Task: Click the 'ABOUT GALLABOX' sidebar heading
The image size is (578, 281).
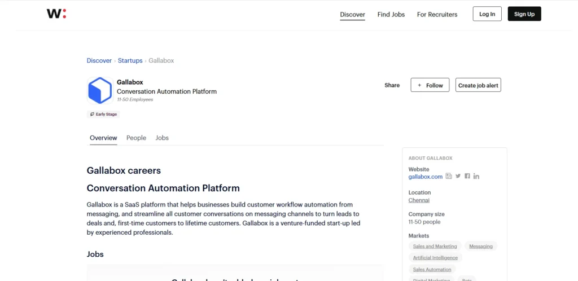Action: pos(430,158)
